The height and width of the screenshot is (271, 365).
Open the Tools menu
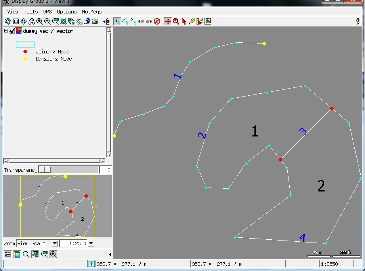(31, 12)
